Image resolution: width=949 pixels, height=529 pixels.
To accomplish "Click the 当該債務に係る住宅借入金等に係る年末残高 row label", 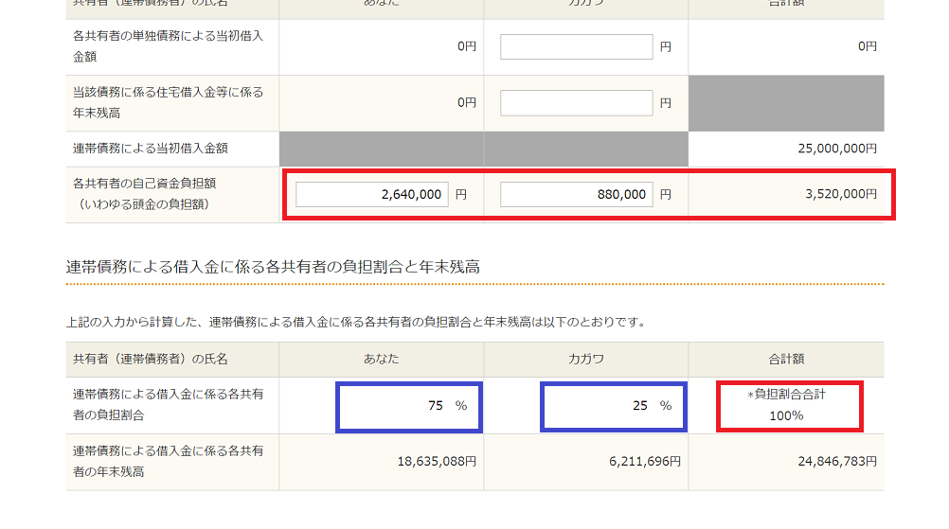I will (x=169, y=103).
